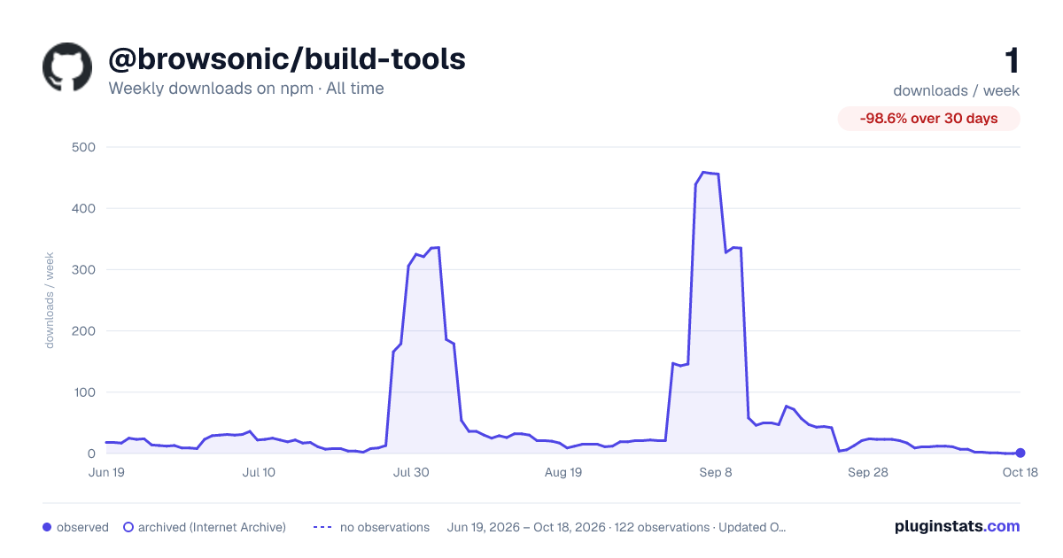Screen dimensions: 1063x558
Task: Click the 'Jul 10' x-axis label
Action: pos(259,472)
